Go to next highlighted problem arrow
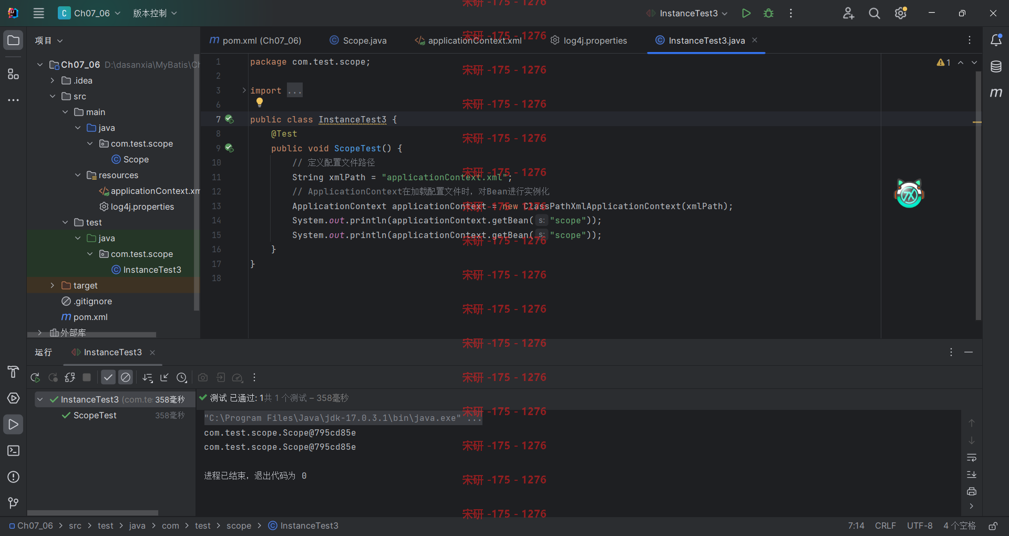This screenshot has width=1009, height=536. [x=974, y=63]
